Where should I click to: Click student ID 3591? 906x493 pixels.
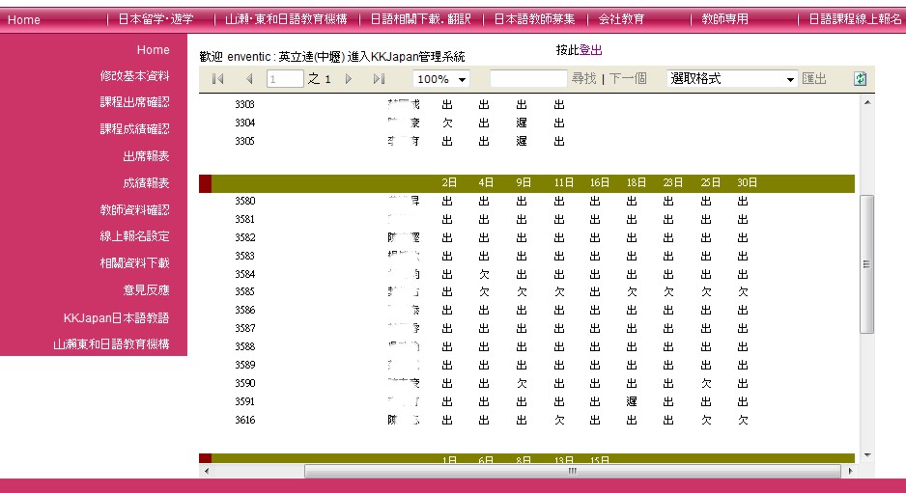[245, 401]
